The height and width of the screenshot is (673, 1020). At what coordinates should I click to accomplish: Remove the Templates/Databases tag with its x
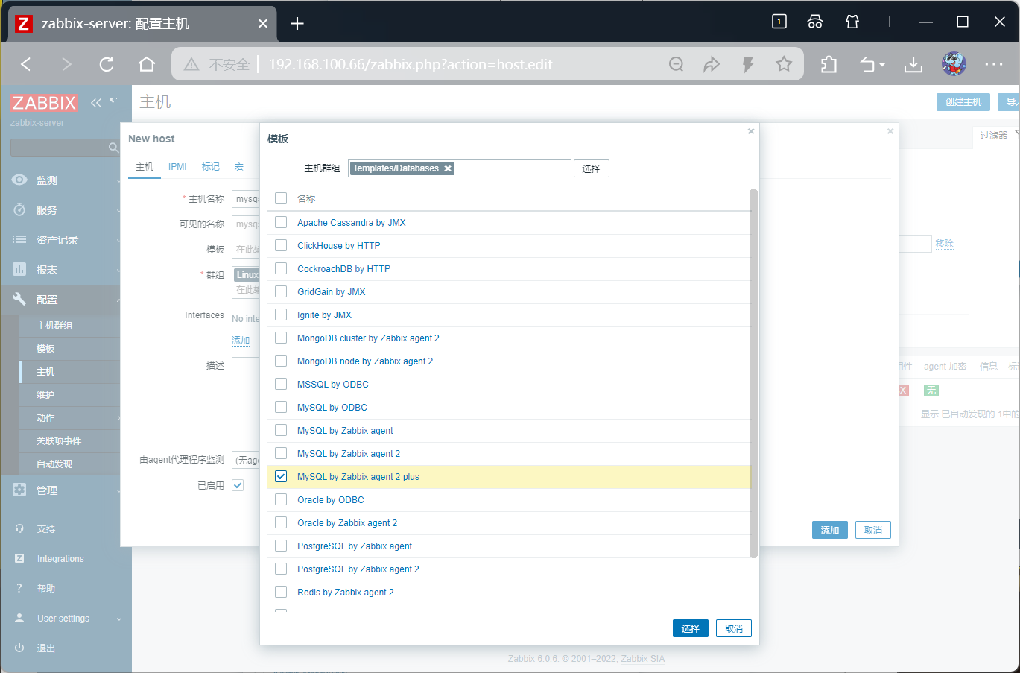448,168
